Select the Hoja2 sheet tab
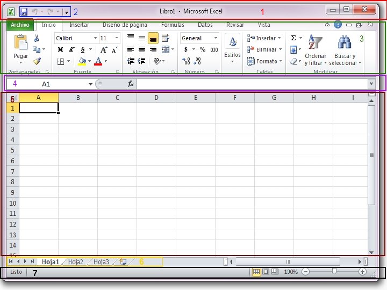The height and width of the screenshot is (290, 387). [x=76, y=262]
